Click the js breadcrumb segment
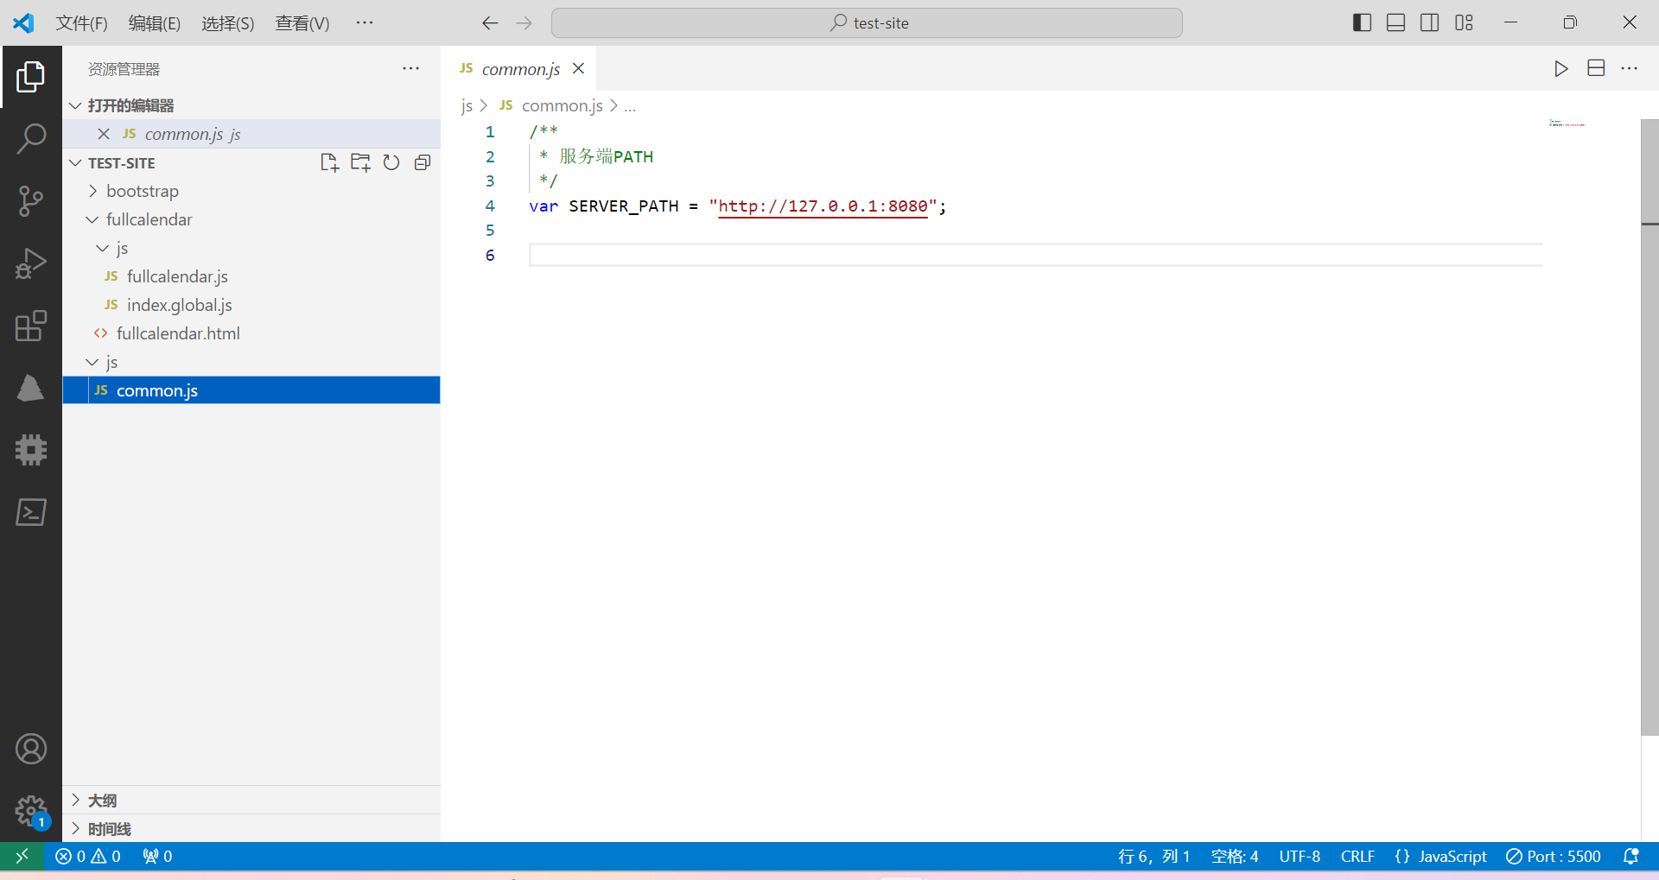 467,105
